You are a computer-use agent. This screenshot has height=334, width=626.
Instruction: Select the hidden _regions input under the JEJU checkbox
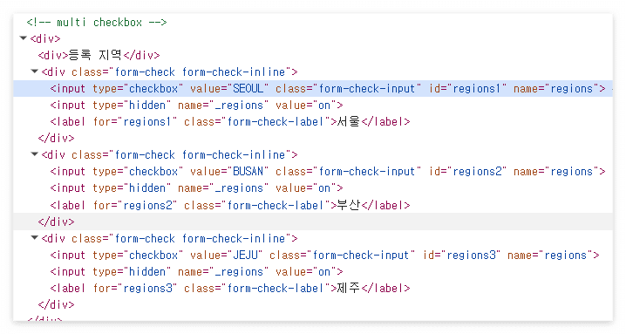tap(196, 272)
